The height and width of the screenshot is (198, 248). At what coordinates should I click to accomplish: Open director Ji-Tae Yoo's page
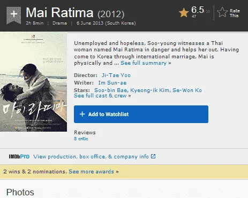116,75
